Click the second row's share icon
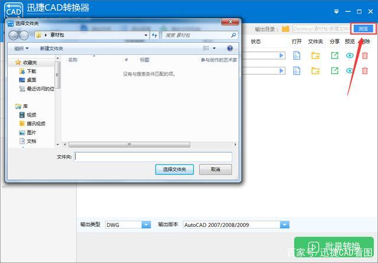This screenshot has width=378, height=263. pos(335,71)
